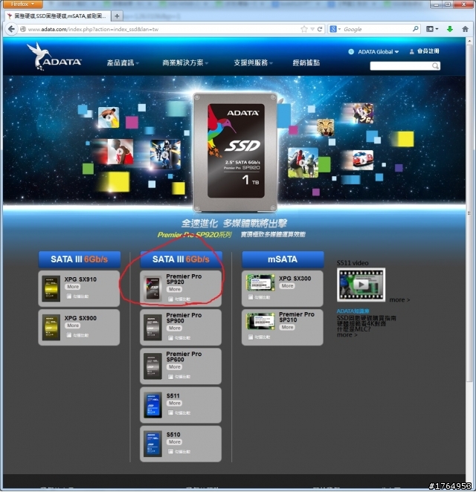
Task: Open a new tab with plus button
Action: 117,16
